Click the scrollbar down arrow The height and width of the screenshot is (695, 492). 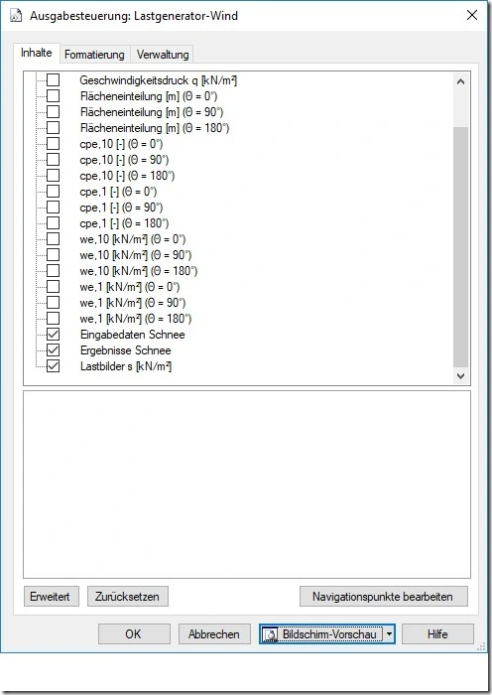pos(460,376)
